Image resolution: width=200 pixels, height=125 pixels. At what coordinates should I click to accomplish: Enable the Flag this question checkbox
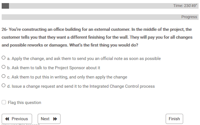[x=4, y=102]
